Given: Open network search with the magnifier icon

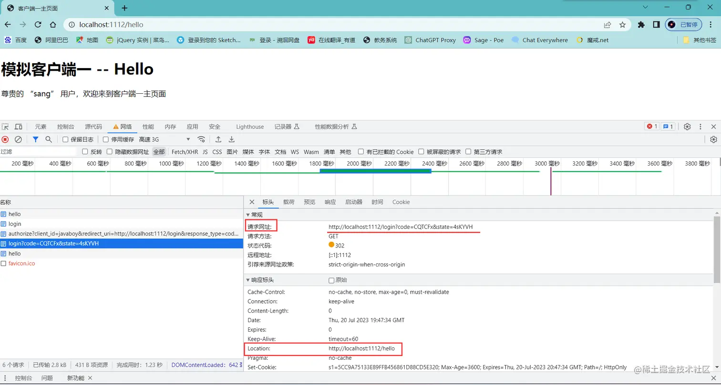Looking at the screenshot, I should [x=49, y=139].
